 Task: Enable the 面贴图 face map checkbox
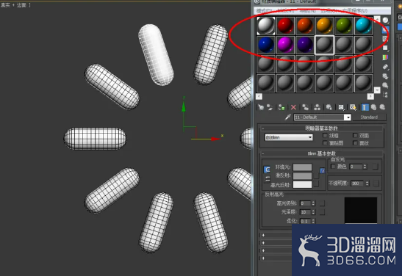(x=325, y=143)
